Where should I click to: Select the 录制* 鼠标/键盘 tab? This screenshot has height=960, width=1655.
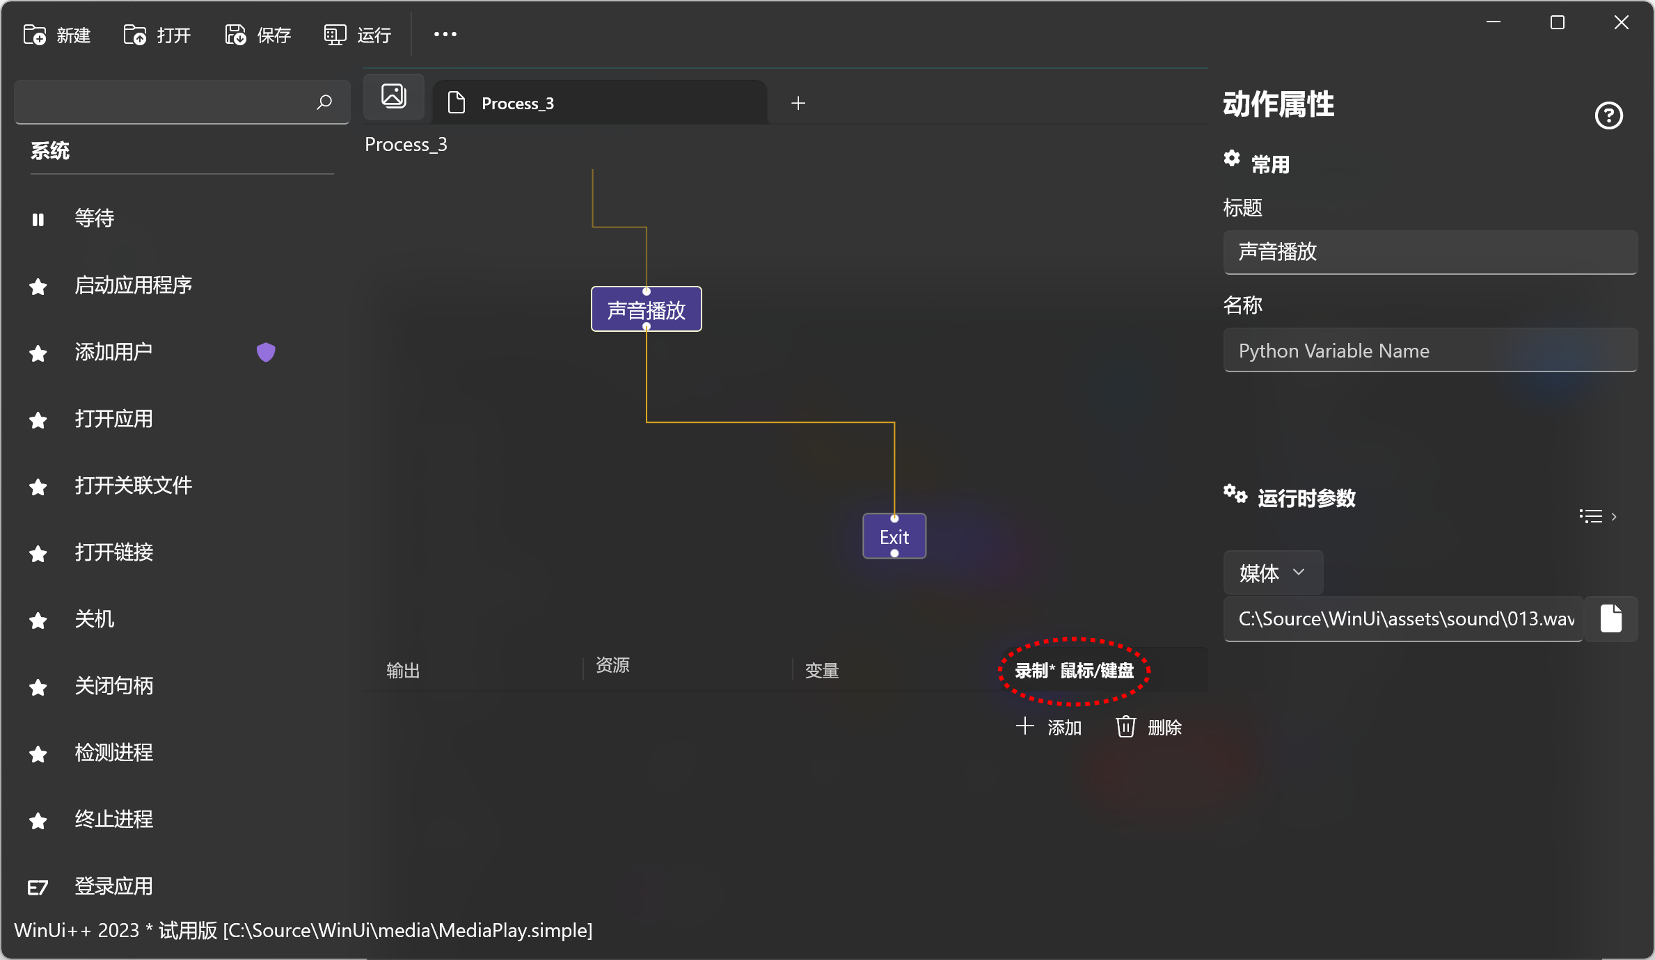click(x=1074, y=671)
